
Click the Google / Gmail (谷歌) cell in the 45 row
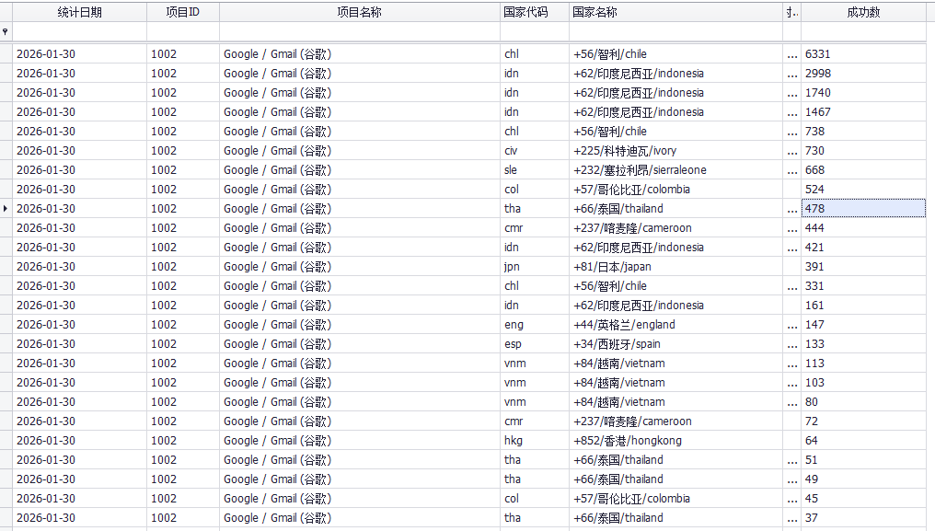tap(360, 499)
